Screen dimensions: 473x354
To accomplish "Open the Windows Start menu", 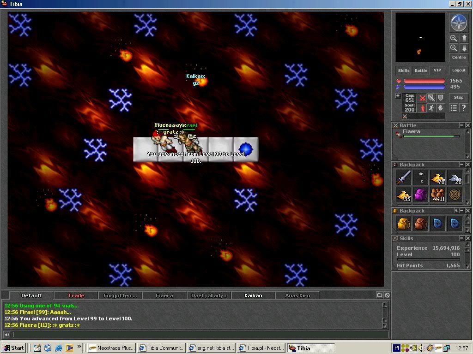I will point(13,348).
